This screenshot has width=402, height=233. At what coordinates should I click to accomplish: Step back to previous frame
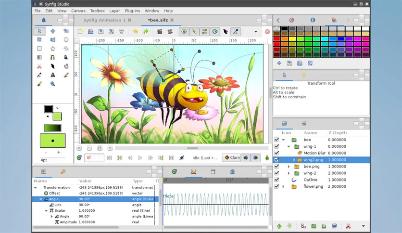pos(130,158)
